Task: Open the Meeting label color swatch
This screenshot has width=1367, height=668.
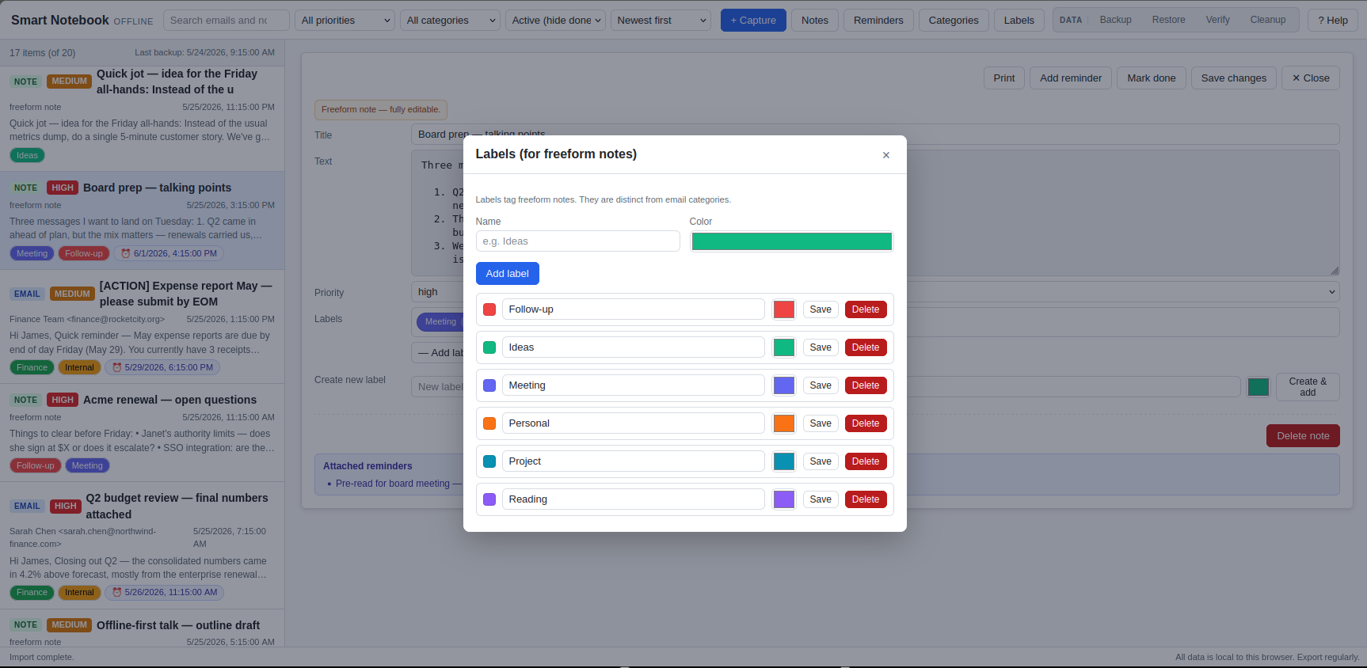Action: click(x=783, y=385)
